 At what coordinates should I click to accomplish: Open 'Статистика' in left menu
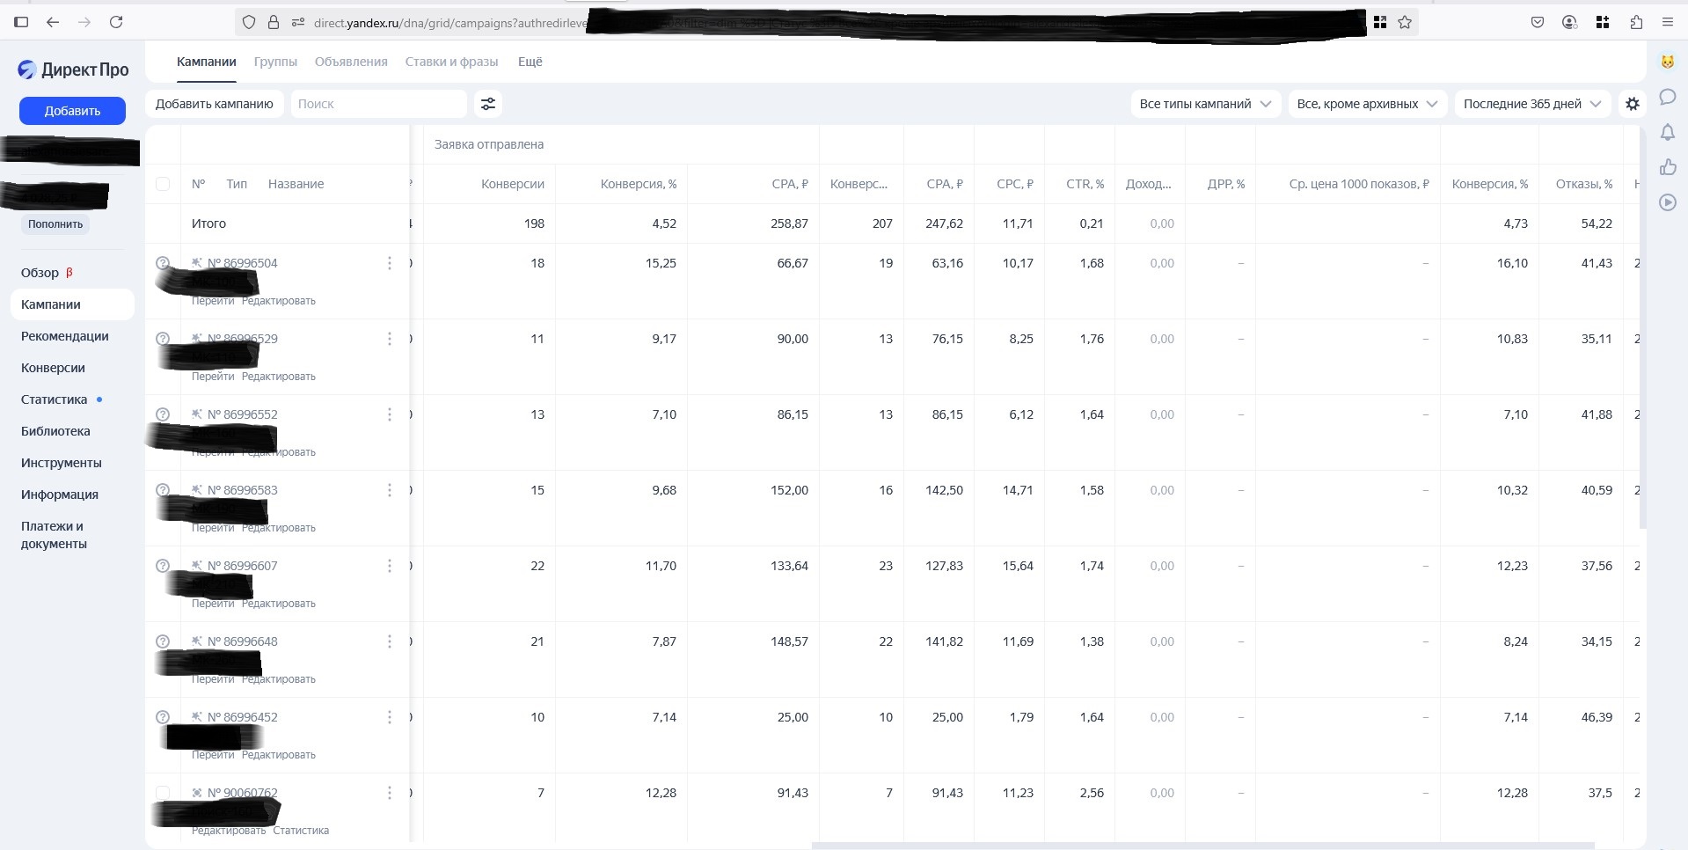[x=55, y=399]
